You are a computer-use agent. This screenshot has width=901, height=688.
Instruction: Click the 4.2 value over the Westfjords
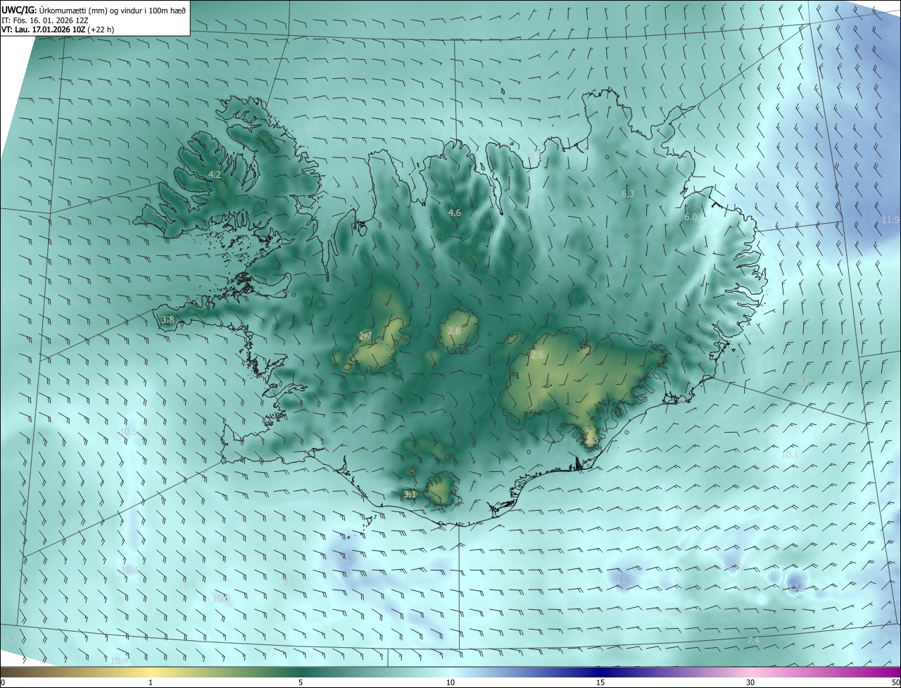(x=215, y=174)
